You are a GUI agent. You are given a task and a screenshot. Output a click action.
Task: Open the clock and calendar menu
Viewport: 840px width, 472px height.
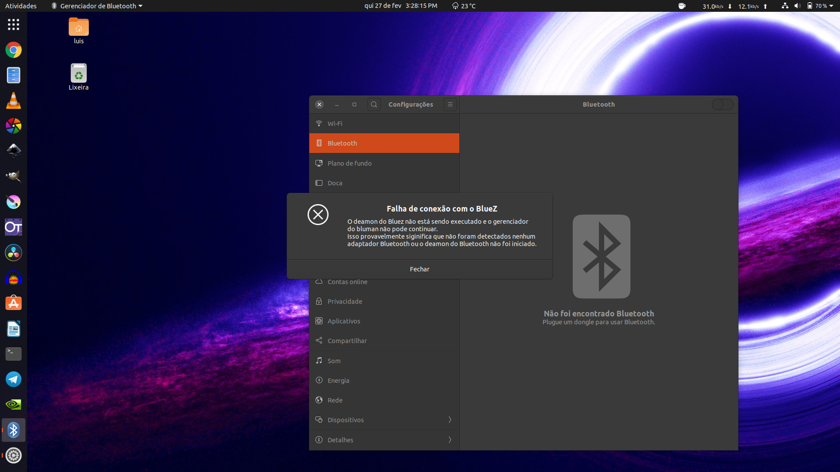pos(401,6)
